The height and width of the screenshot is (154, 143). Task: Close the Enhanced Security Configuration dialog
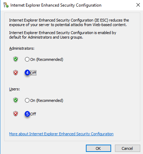coord(138,5)
